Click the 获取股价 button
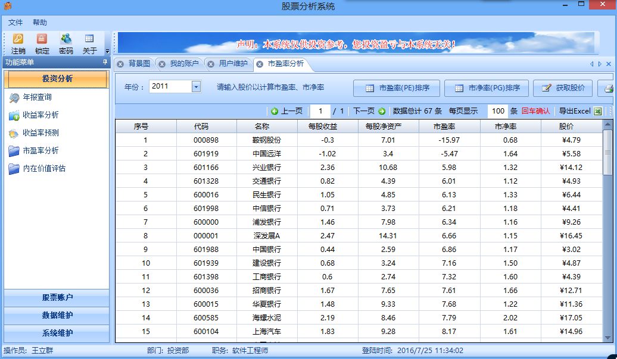Viewport: 617px width, 359px height. [x=563, y=89]
